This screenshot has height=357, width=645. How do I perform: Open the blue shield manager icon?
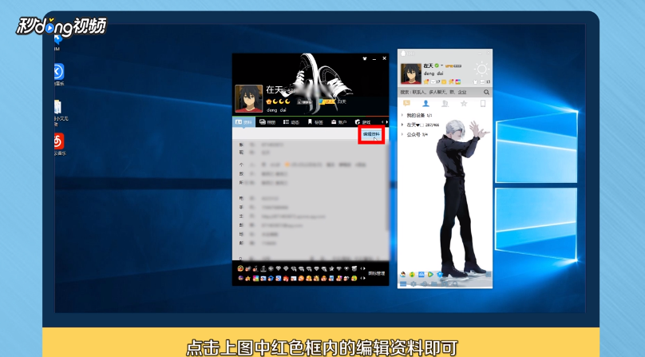point(440,274)
